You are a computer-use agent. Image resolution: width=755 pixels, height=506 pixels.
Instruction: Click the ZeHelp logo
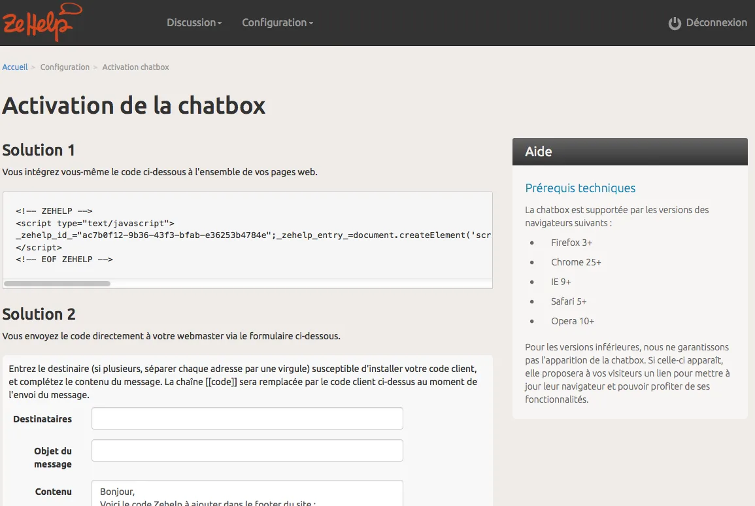coord(42,22)
